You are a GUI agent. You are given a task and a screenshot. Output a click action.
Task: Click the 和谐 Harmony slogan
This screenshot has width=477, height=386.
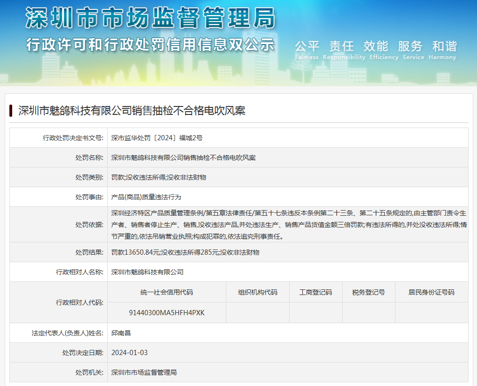click(443, 50)
